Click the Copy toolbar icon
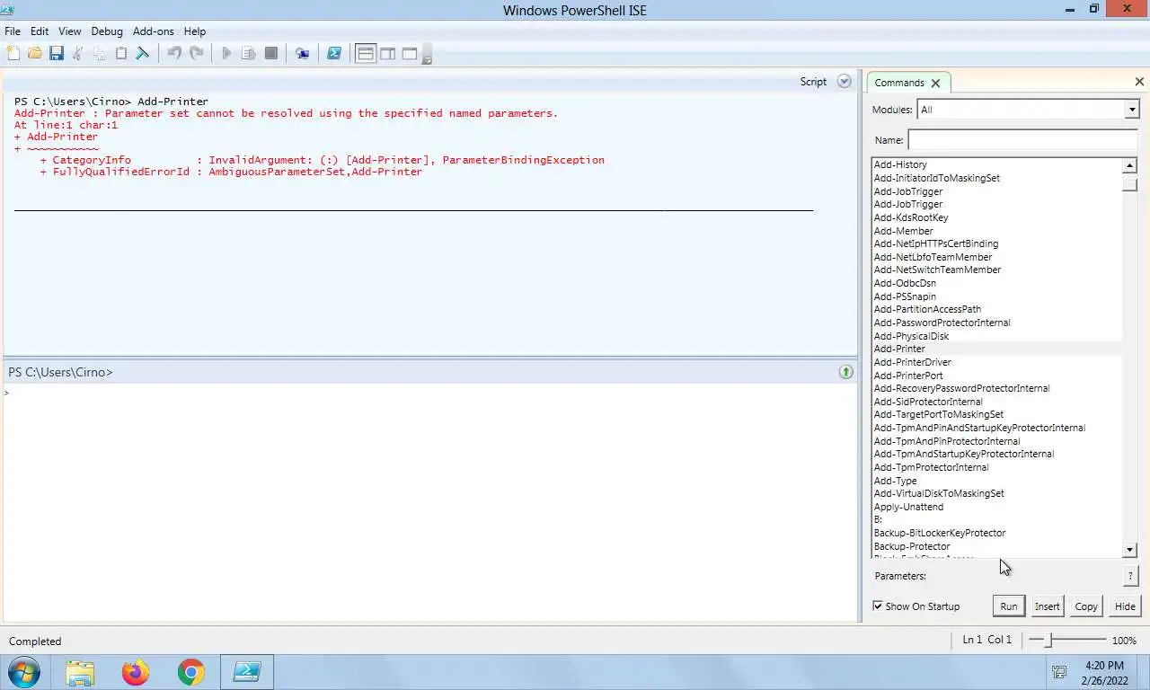The width and height of the screenshot is (1150, 690). pyautogui.click(x=99, y=54)
